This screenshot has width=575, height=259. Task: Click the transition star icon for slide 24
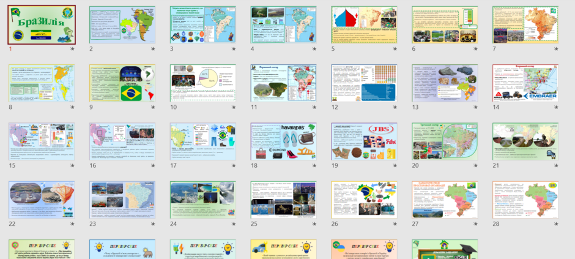click(234, 223)
